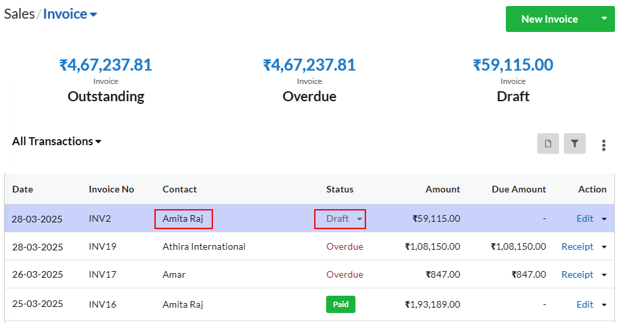Select the Overdue invoice summary

click(310, 80)
